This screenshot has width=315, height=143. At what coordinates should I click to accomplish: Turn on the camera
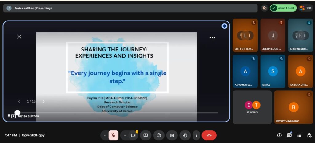(133, 135)
